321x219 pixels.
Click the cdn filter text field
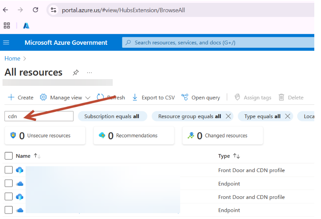coord(39,116)
